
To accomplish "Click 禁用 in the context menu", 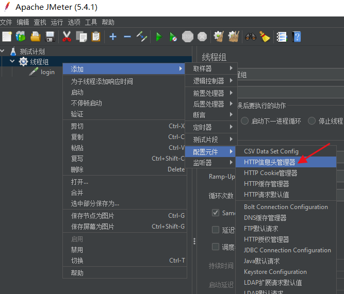I will [x=124, y=250].
